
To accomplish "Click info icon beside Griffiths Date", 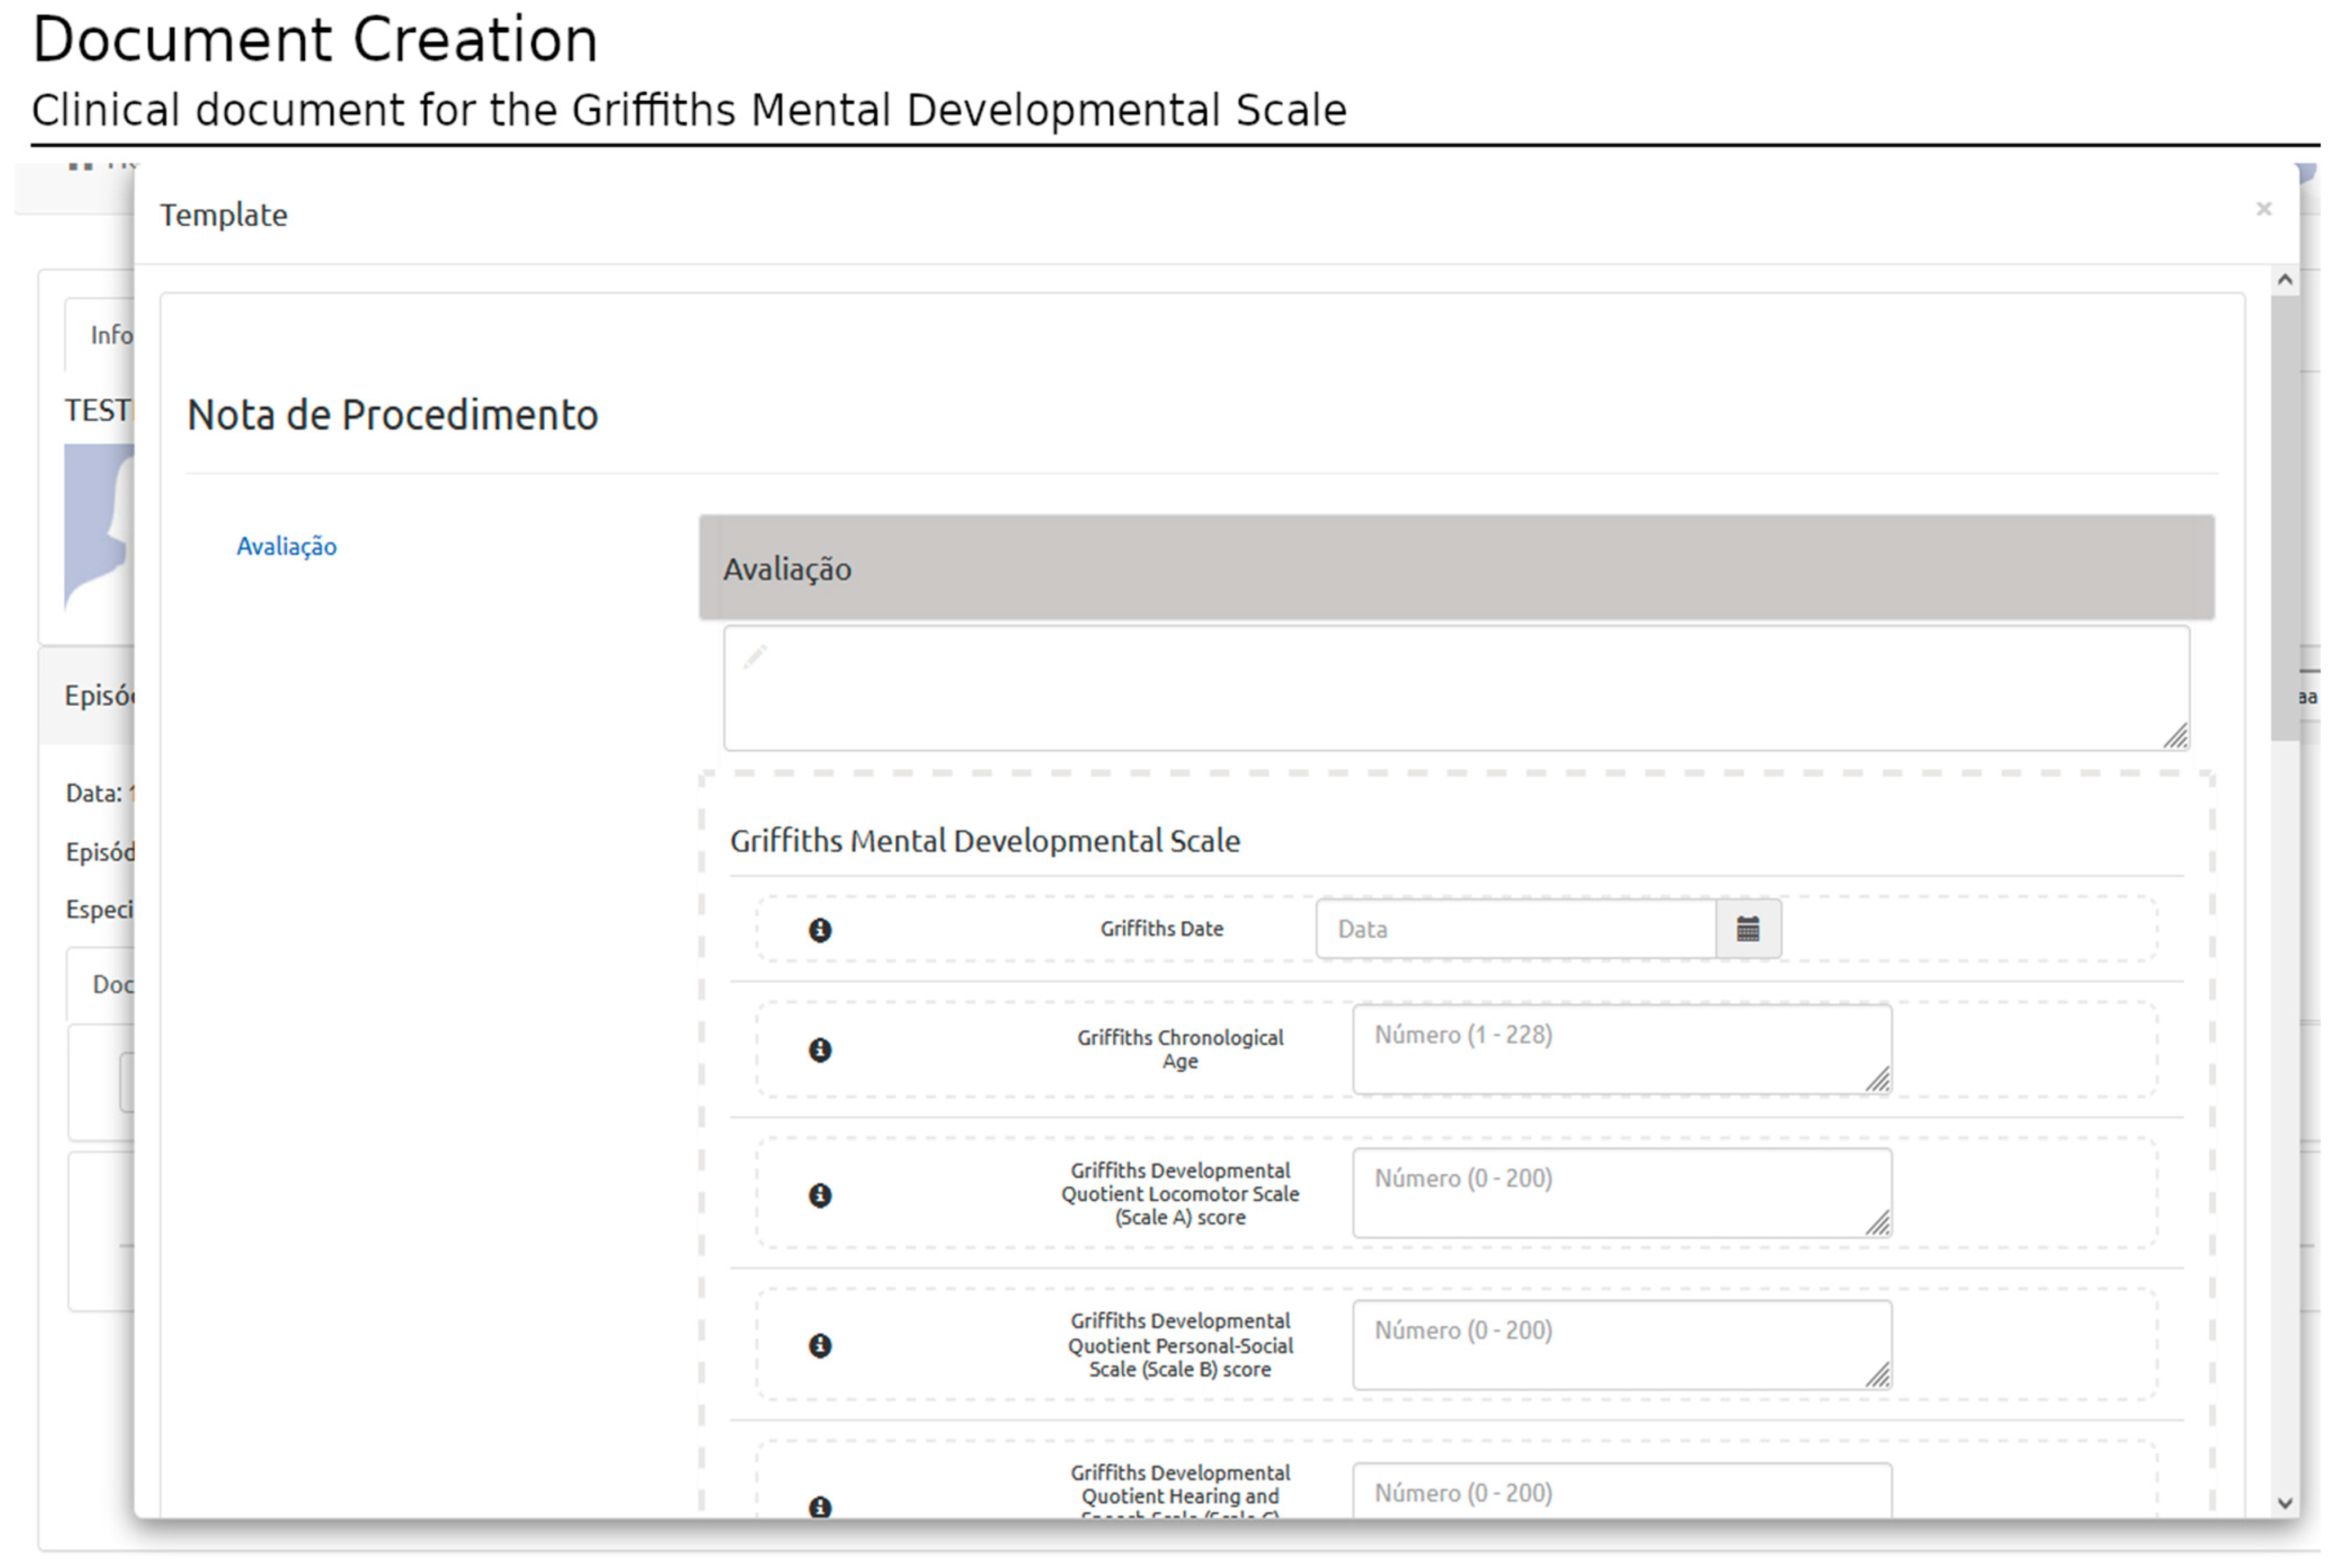I will tap(820, 930).
